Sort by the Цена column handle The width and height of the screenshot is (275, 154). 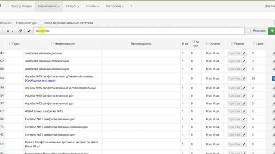tap(254, 44)
